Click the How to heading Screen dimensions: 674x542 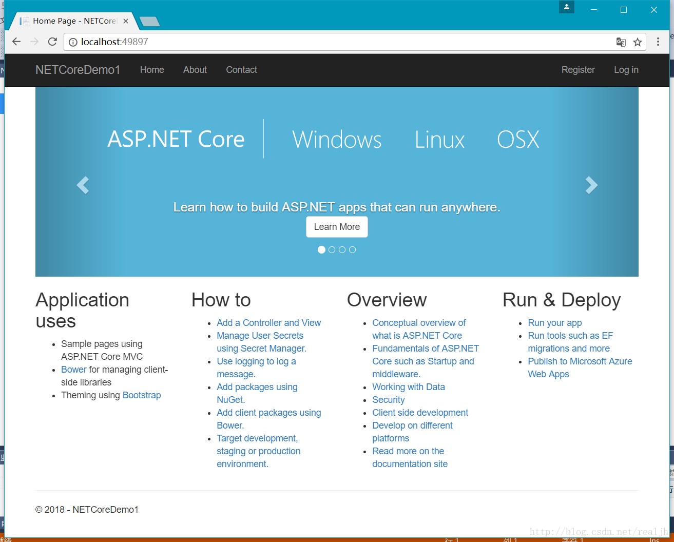[221, 300]
